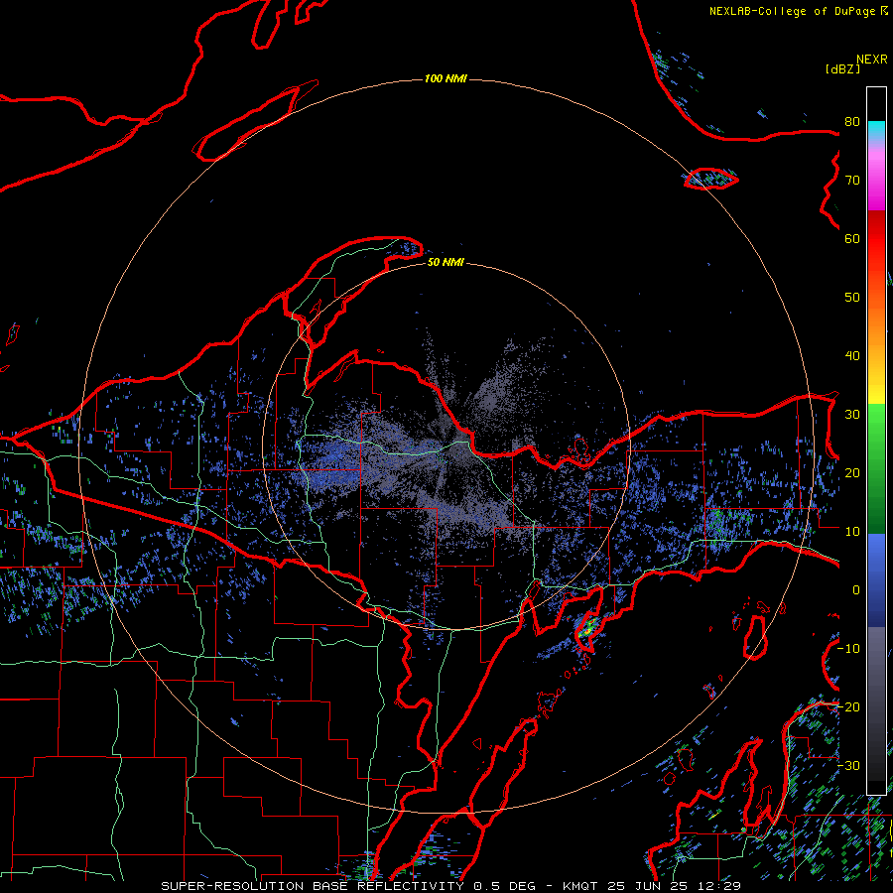
Task: Click the strong green-red storm cell echo
Action: pos(587,628)
